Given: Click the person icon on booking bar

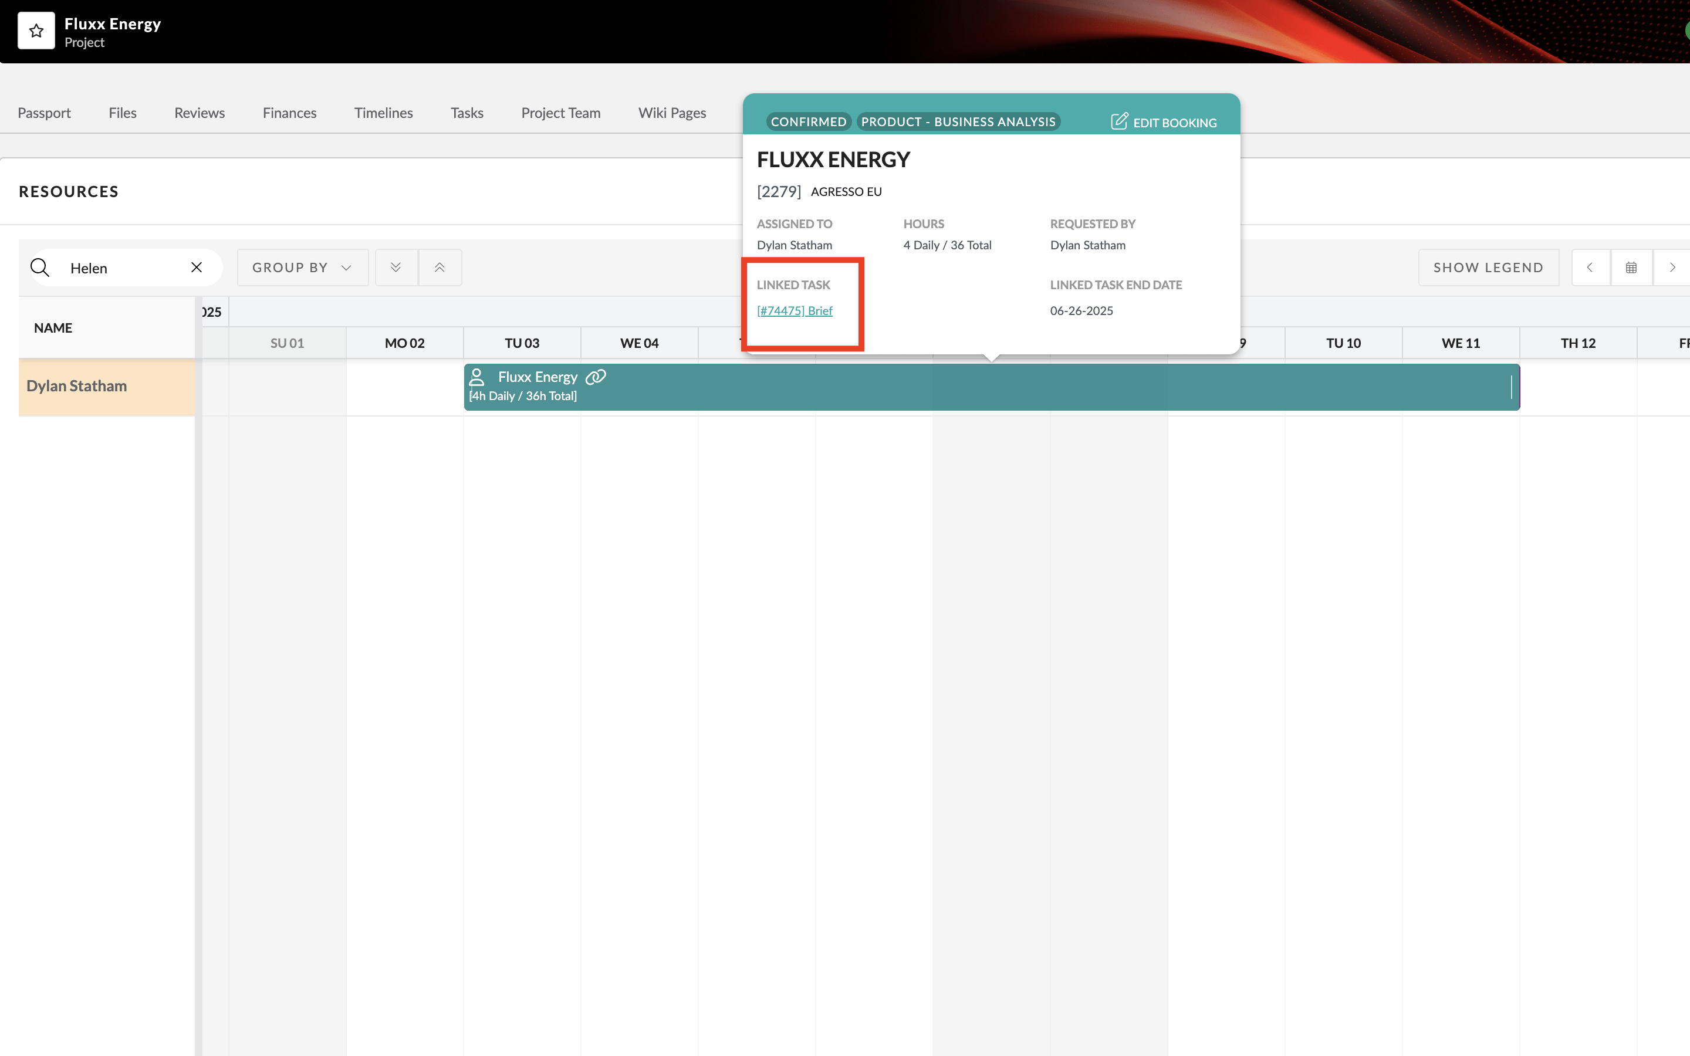Looking at the screenshot, I should 477,377.
